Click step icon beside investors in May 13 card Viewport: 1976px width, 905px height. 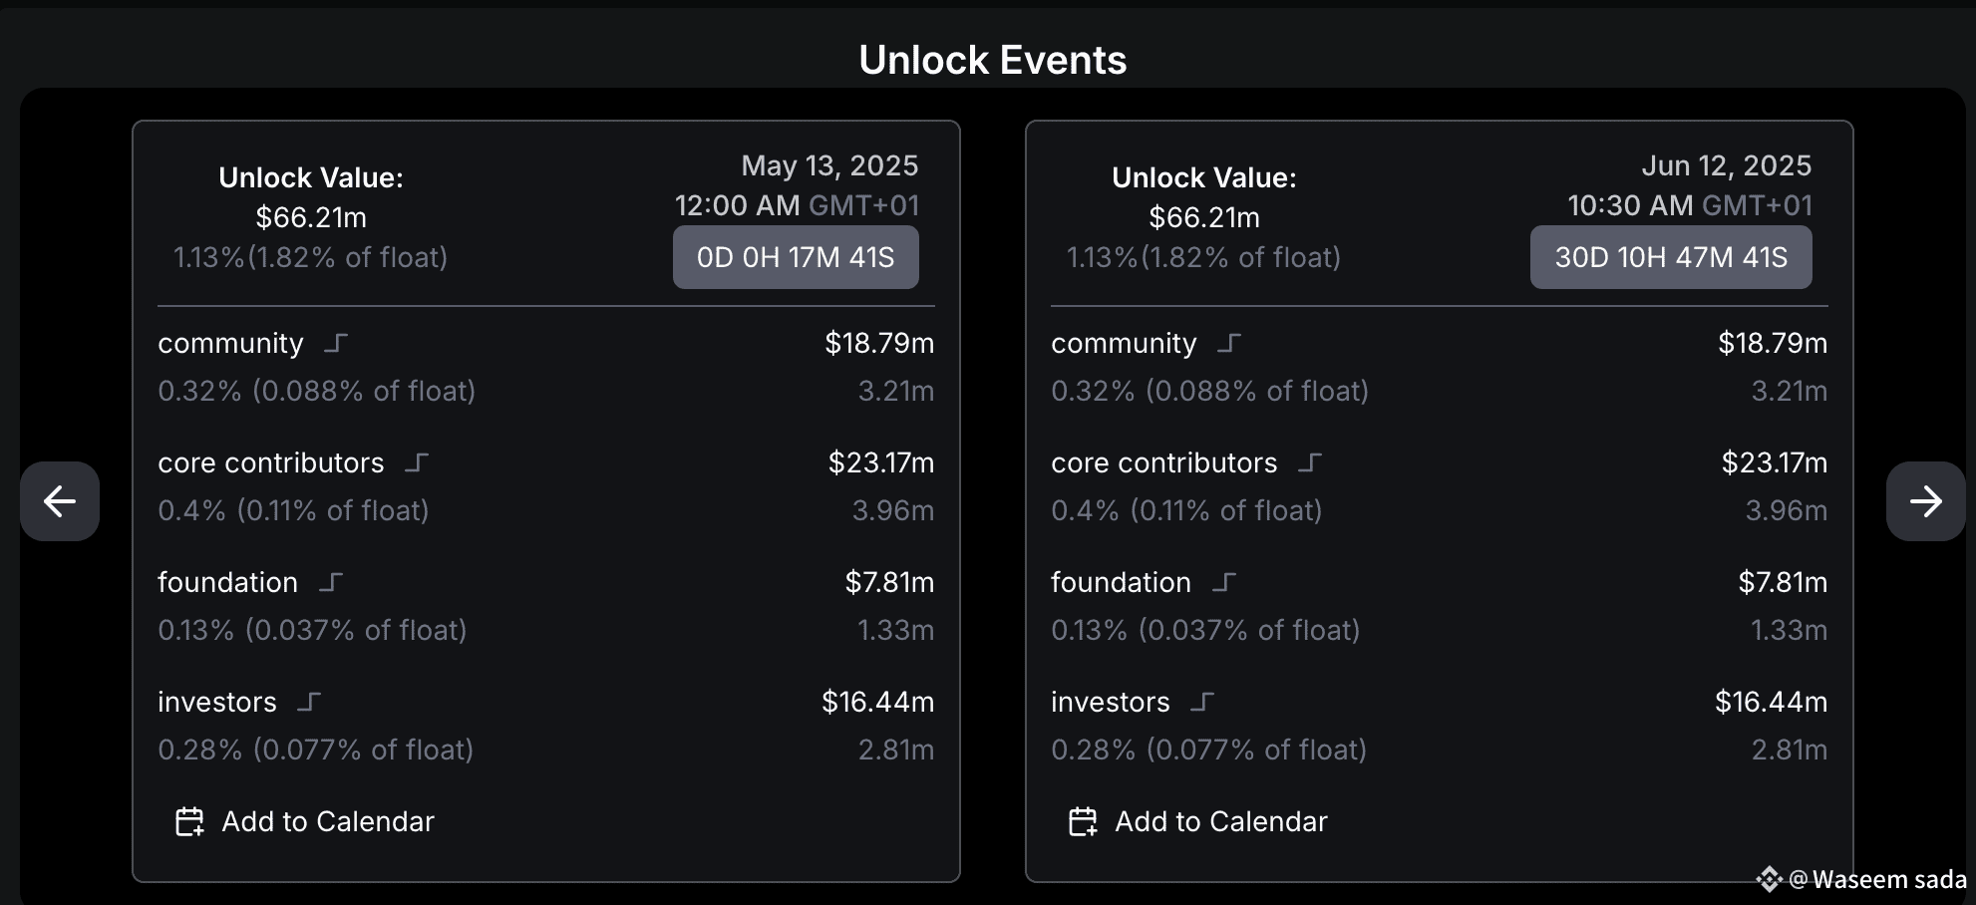coord(309,703)
